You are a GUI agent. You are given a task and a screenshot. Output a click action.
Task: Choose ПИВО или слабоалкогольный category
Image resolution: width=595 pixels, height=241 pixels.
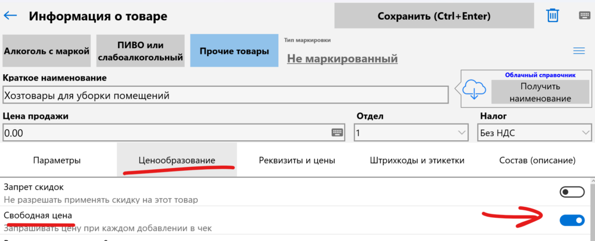click(x=140, y=51)
